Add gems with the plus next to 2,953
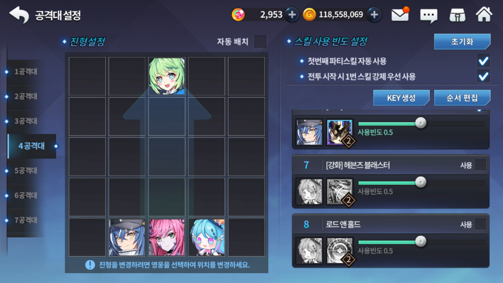The width and height of the screenshot is (503, 283). (292, 14)
